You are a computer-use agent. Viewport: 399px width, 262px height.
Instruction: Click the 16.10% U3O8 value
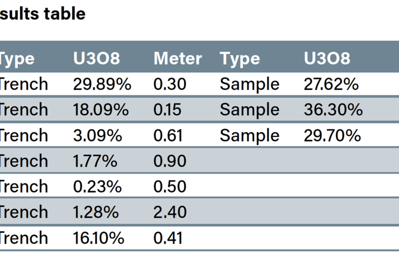point(99,238)
